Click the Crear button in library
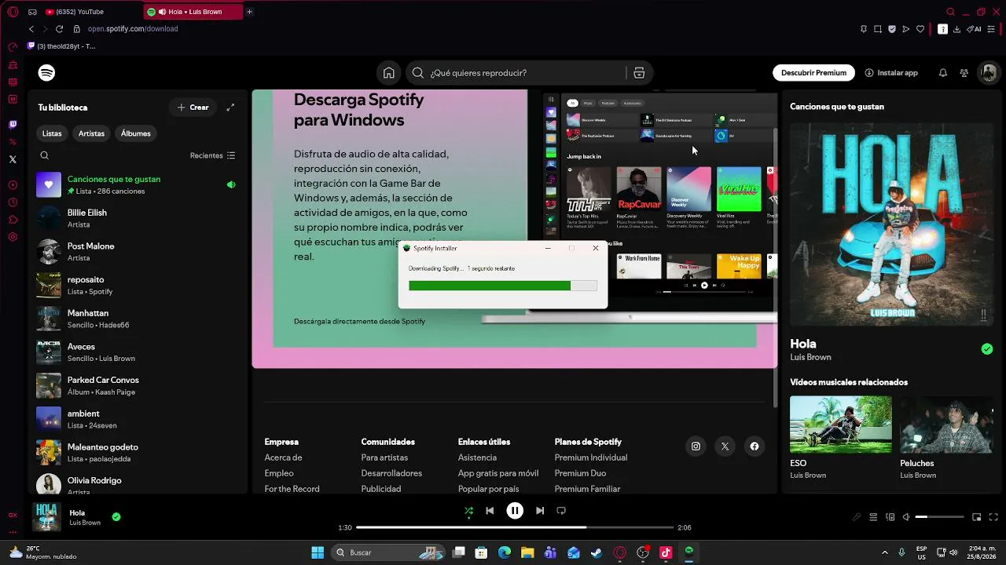Screen dimensions: 1006x565 tap(193, 108)
